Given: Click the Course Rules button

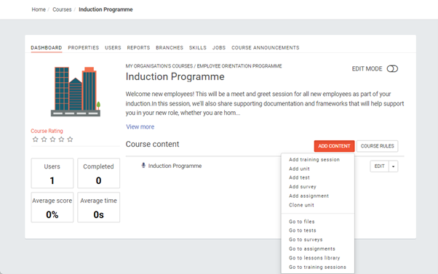Looking at the screenshot, I should pos(377,146).
